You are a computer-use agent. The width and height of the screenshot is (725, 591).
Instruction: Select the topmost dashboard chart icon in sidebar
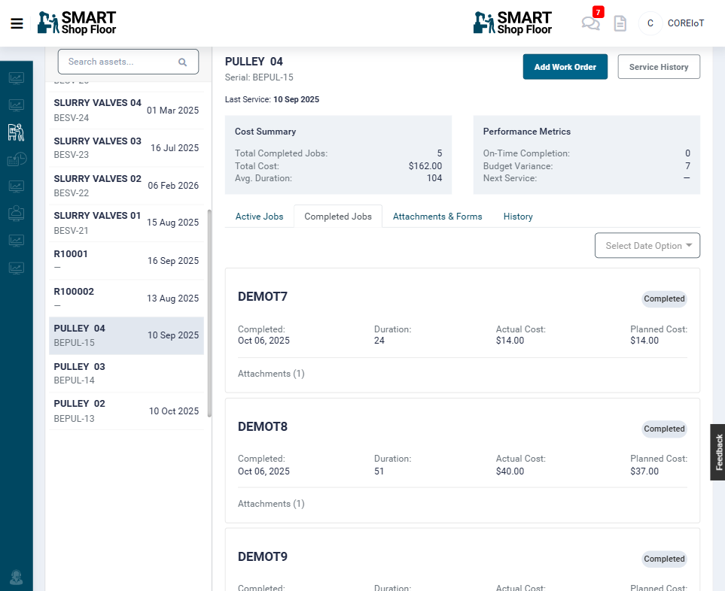[x=17, y=78]
